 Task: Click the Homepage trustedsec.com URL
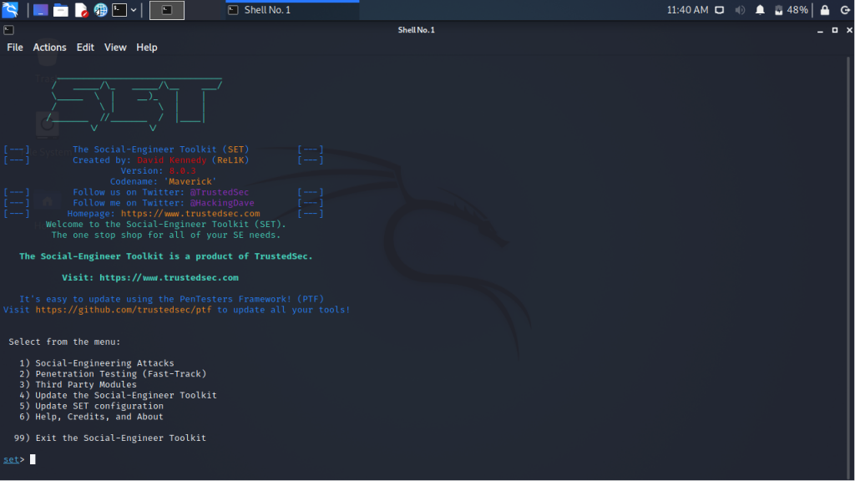pyautogui.click(x=190, y=214)
